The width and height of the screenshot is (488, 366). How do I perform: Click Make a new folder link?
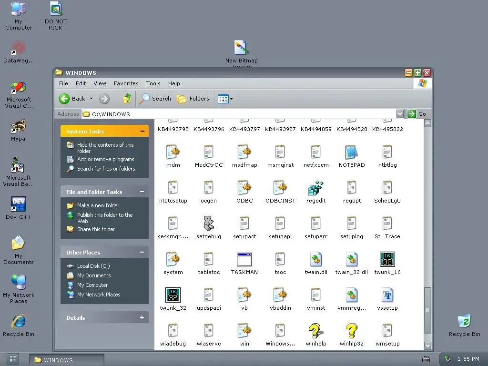(98, 205)
